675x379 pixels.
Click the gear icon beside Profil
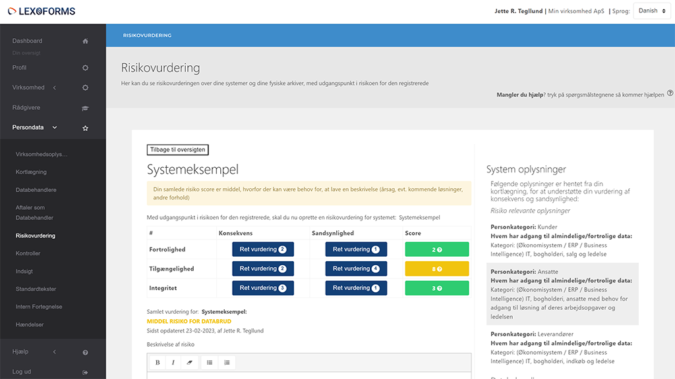click(x=84, y=67)
